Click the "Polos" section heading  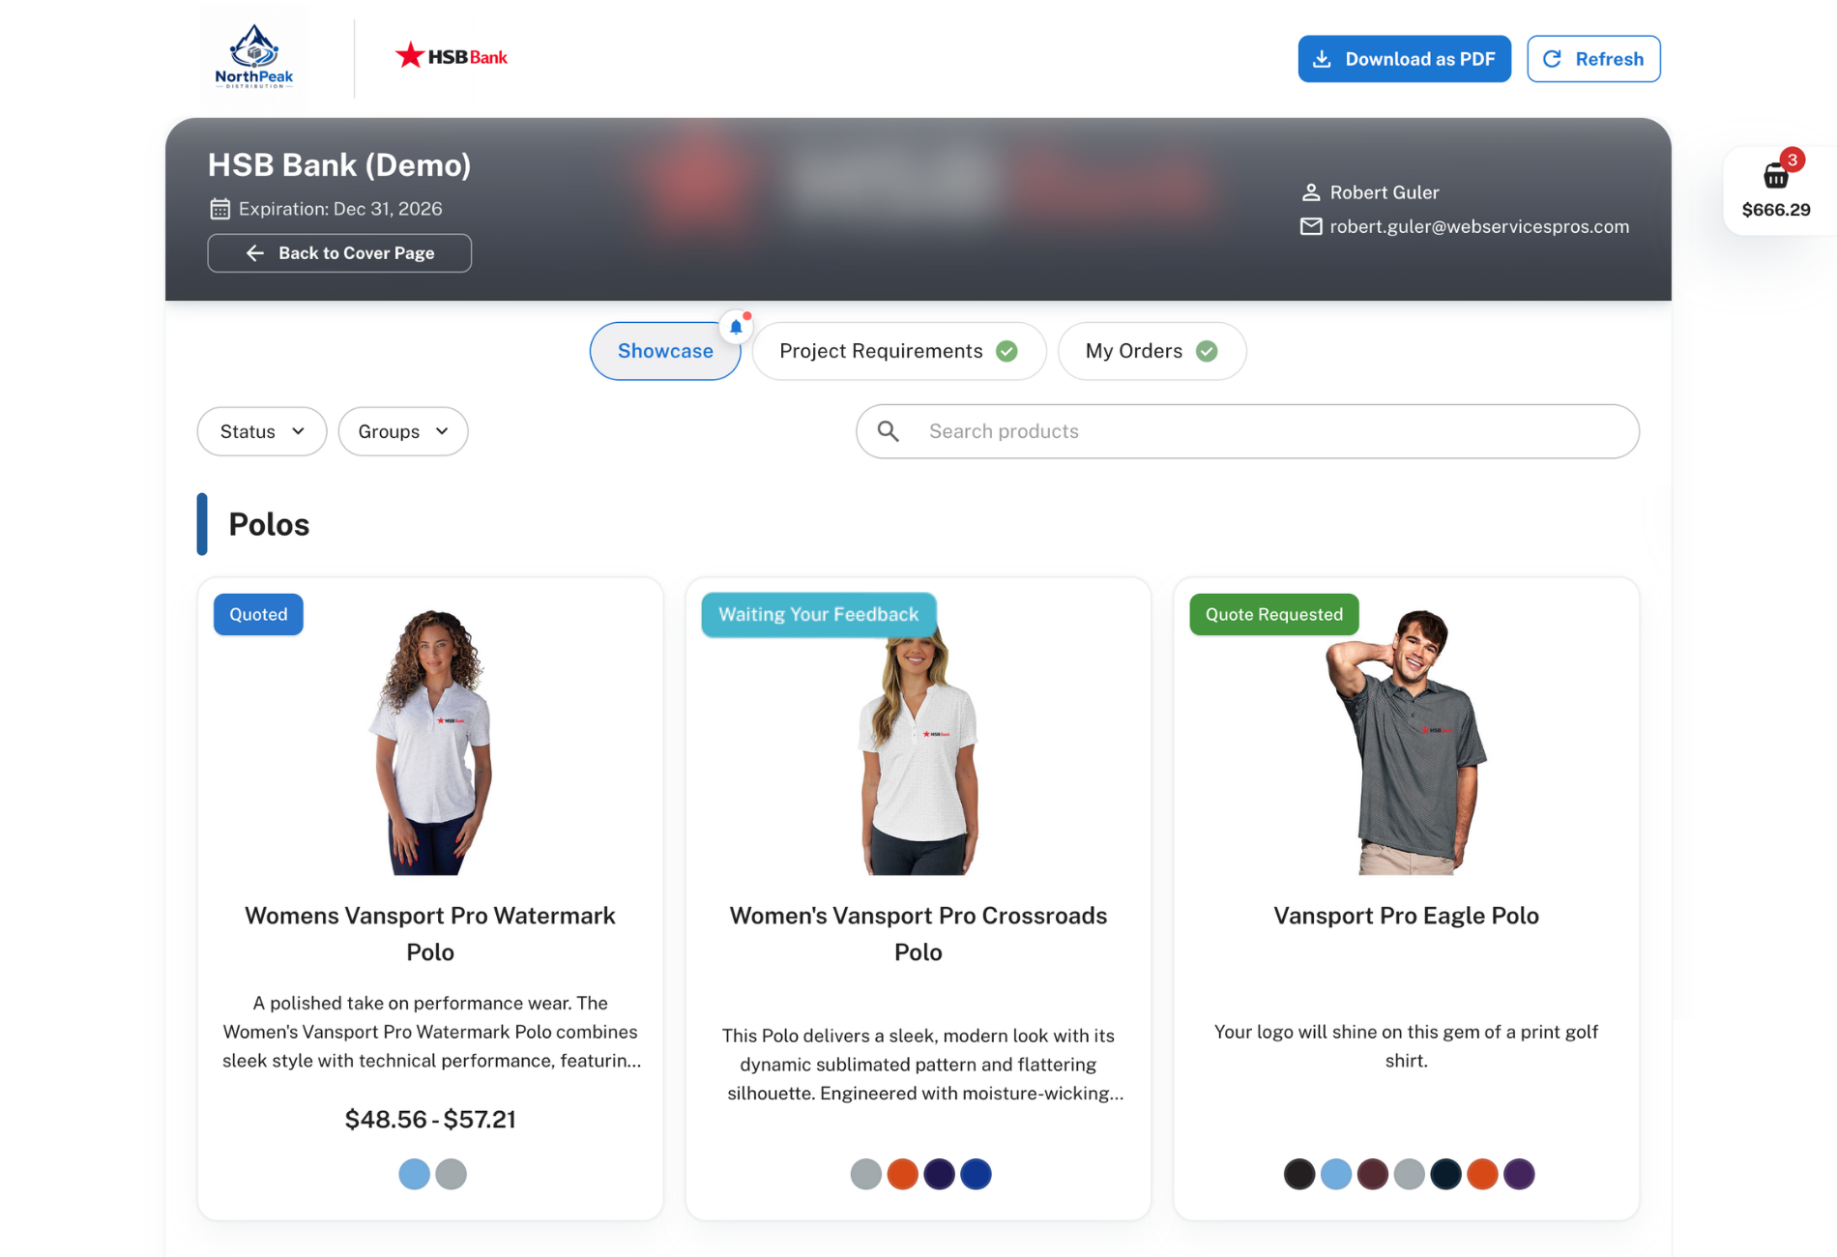click(x=269, y=524)
